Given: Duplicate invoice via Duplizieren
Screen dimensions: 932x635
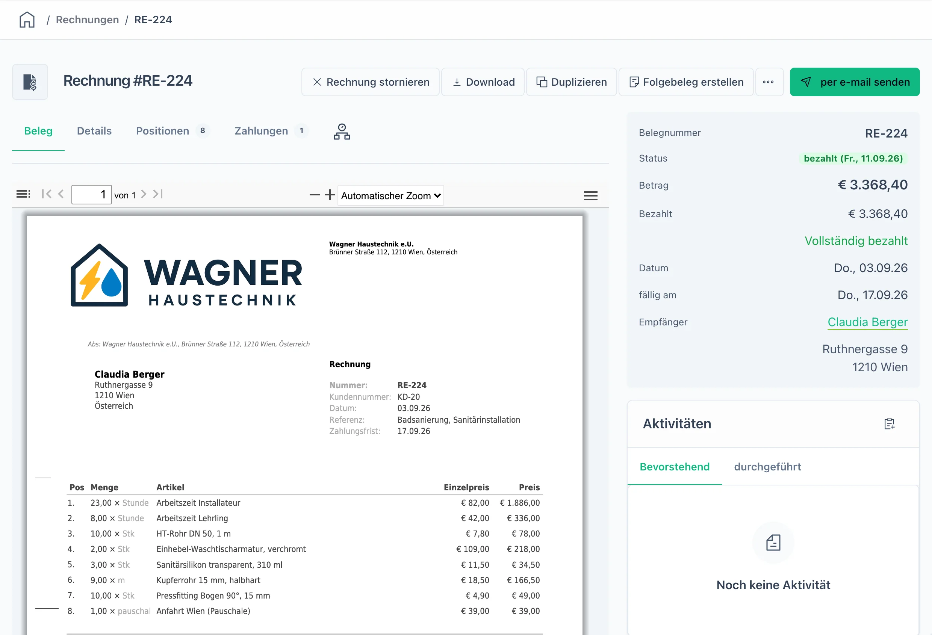Looking at the screenshot, I should (x=571, y=82).
